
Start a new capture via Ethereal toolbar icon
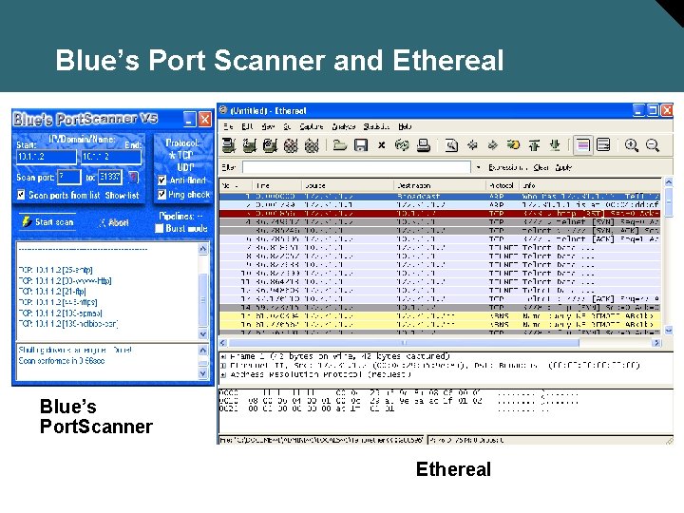tap(270, 145)
